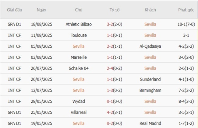Click Sevilla in the Real Madrid match row
Image resolution: width=198 pixels, height=128 pixels.
pyautogui.click(x=79, y=123)
